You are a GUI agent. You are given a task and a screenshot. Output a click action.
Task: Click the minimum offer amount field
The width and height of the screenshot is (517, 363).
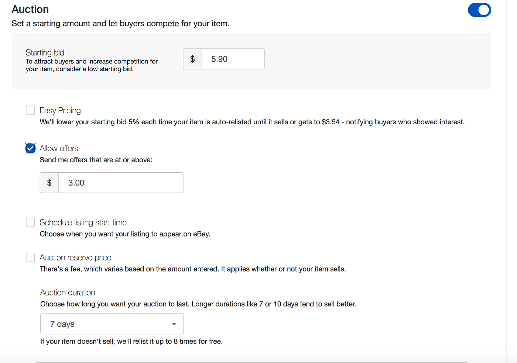tap(121, 183)
